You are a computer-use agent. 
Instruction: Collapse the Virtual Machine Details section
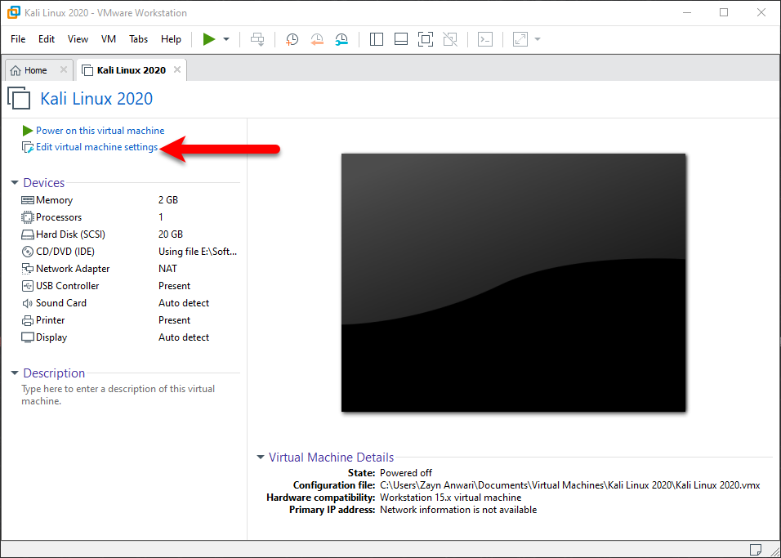pyautogui.click(x=261, y=457)
